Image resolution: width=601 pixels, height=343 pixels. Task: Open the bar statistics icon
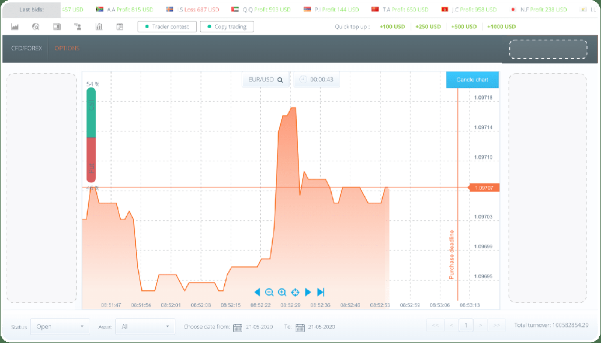click(x=99, y=27)
